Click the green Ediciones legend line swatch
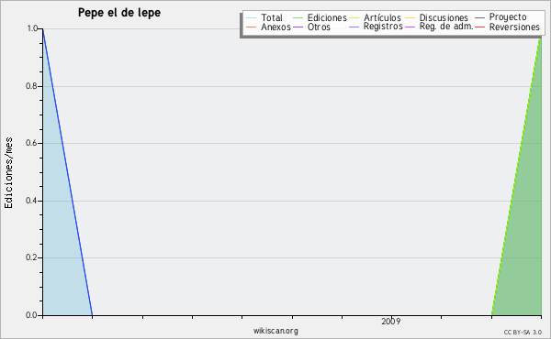Viewport: 551px width, 339px height. pyautogui.click(x=298, y=18)
